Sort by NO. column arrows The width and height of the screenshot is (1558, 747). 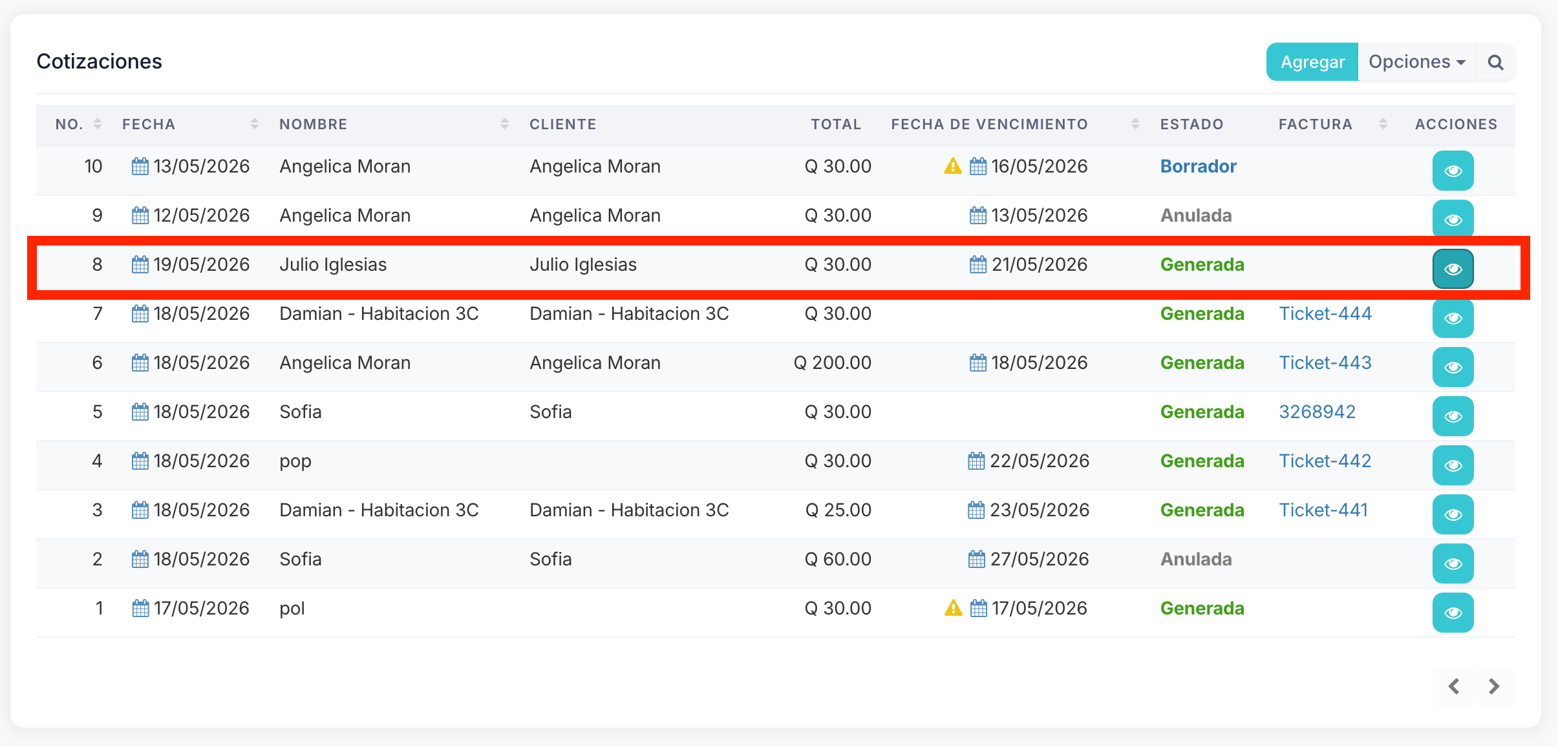(x=98, y=124)
